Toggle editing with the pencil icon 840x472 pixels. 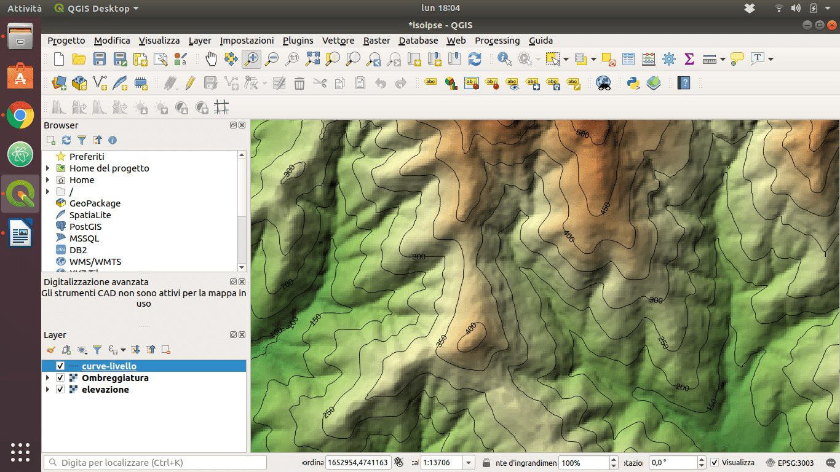190,82
